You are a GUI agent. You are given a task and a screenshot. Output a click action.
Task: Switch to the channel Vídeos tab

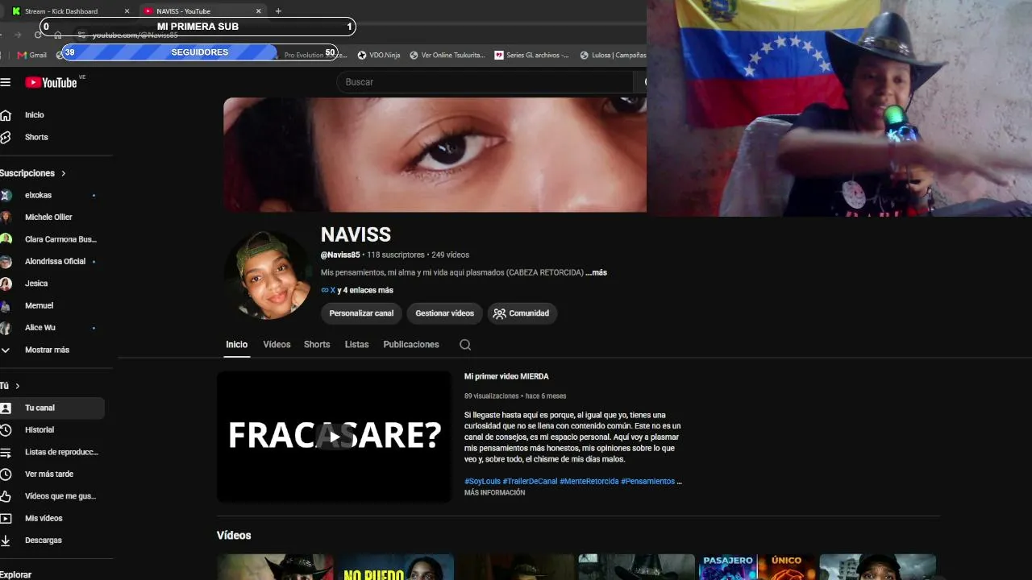coord(277,345)
